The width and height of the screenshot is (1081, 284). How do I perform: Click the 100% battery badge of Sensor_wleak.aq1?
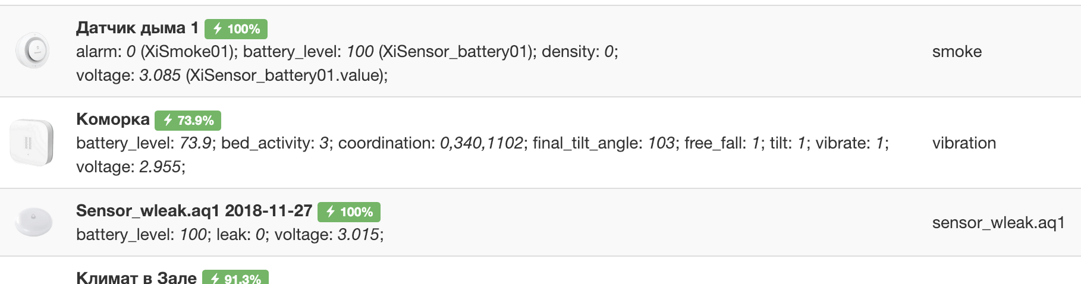click(x=349, y=212)
